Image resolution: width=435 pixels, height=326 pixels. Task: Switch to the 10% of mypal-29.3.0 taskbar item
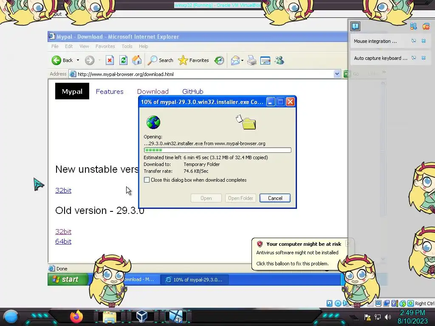(x=195, y=280)
